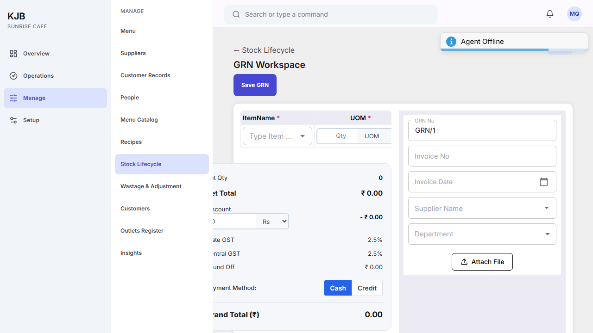Click the Invoice Date field
Image resolution: width=593 pixels, height=333 pixels.
[482, 182]
